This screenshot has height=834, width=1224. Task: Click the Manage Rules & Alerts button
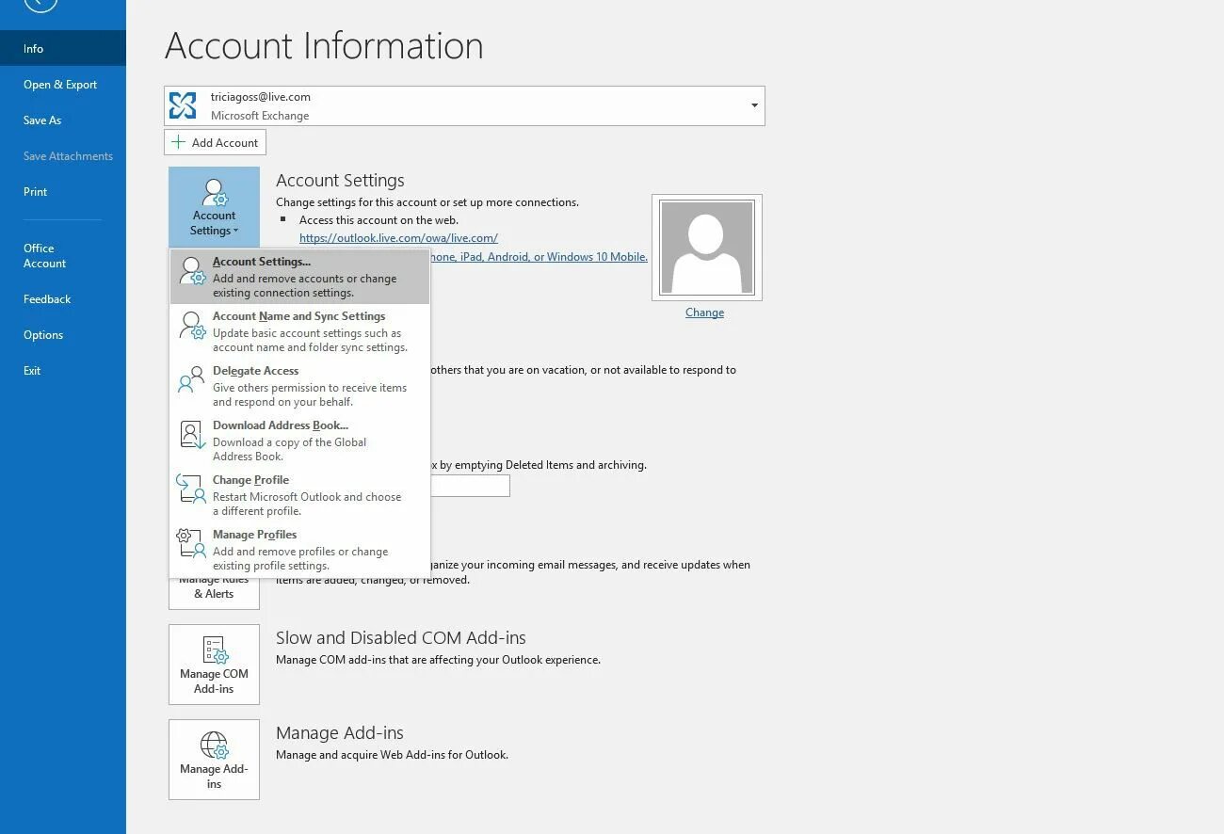(x=214, y=593)
